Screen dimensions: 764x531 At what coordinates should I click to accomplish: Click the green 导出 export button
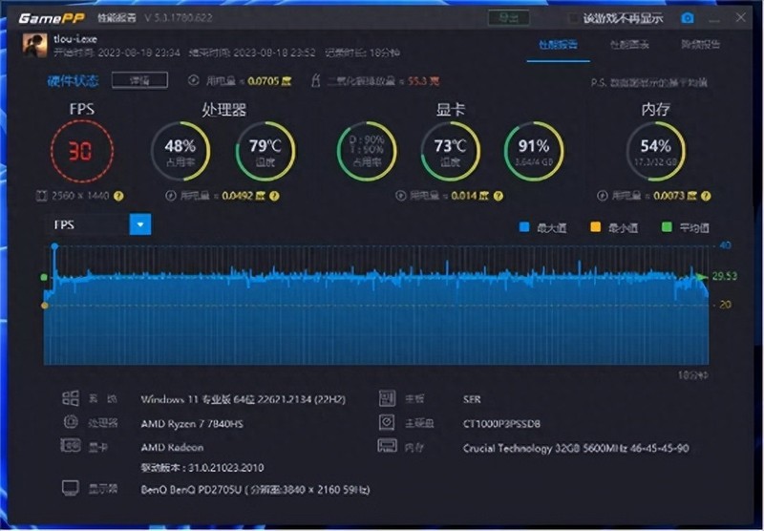pos(509,18)
